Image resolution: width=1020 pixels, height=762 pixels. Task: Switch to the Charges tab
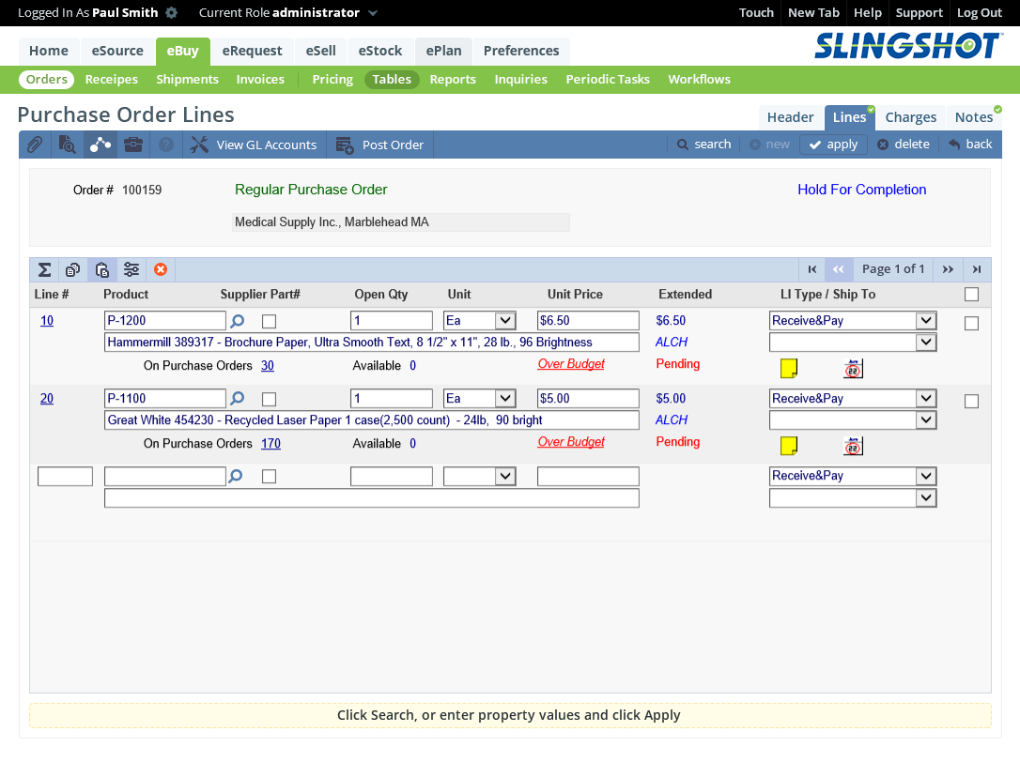coord(910,117)
